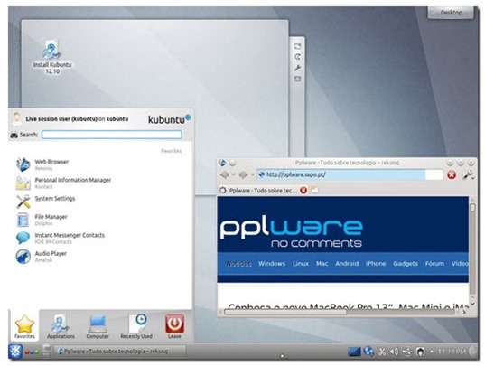Go forward in rekonq
Screen dimensions: 485x366
[x=243, y=174]
